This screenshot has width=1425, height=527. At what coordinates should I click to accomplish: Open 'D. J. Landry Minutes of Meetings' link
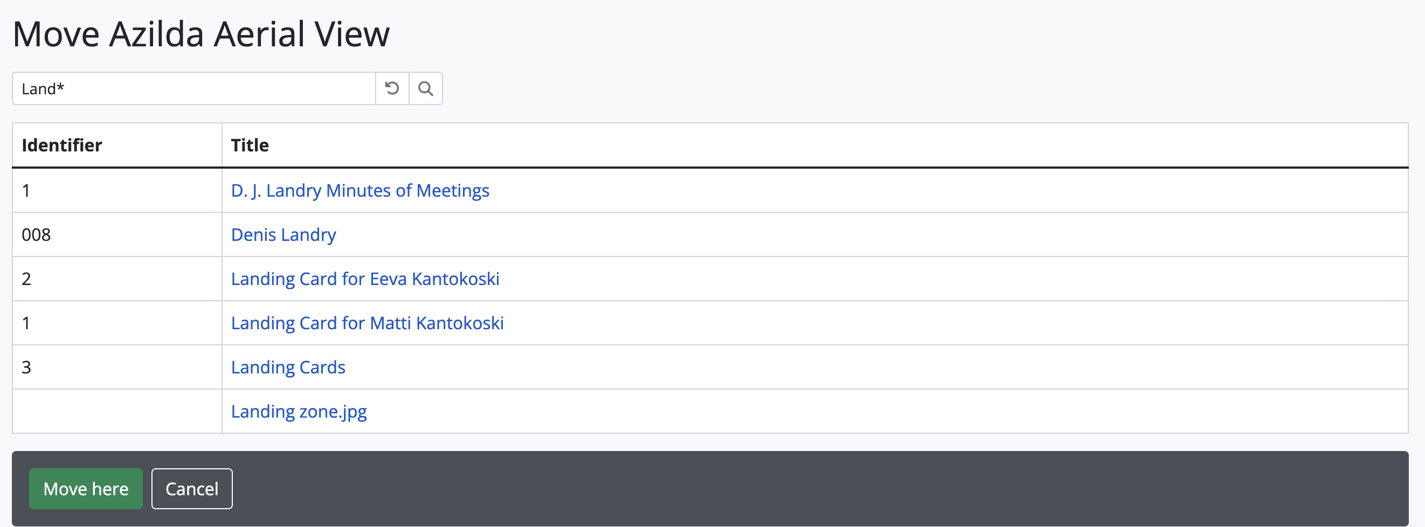(359, 191)
